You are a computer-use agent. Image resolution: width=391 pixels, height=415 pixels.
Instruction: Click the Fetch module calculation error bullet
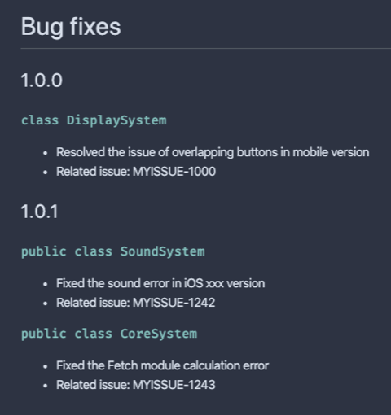click(x=162, y=365)
